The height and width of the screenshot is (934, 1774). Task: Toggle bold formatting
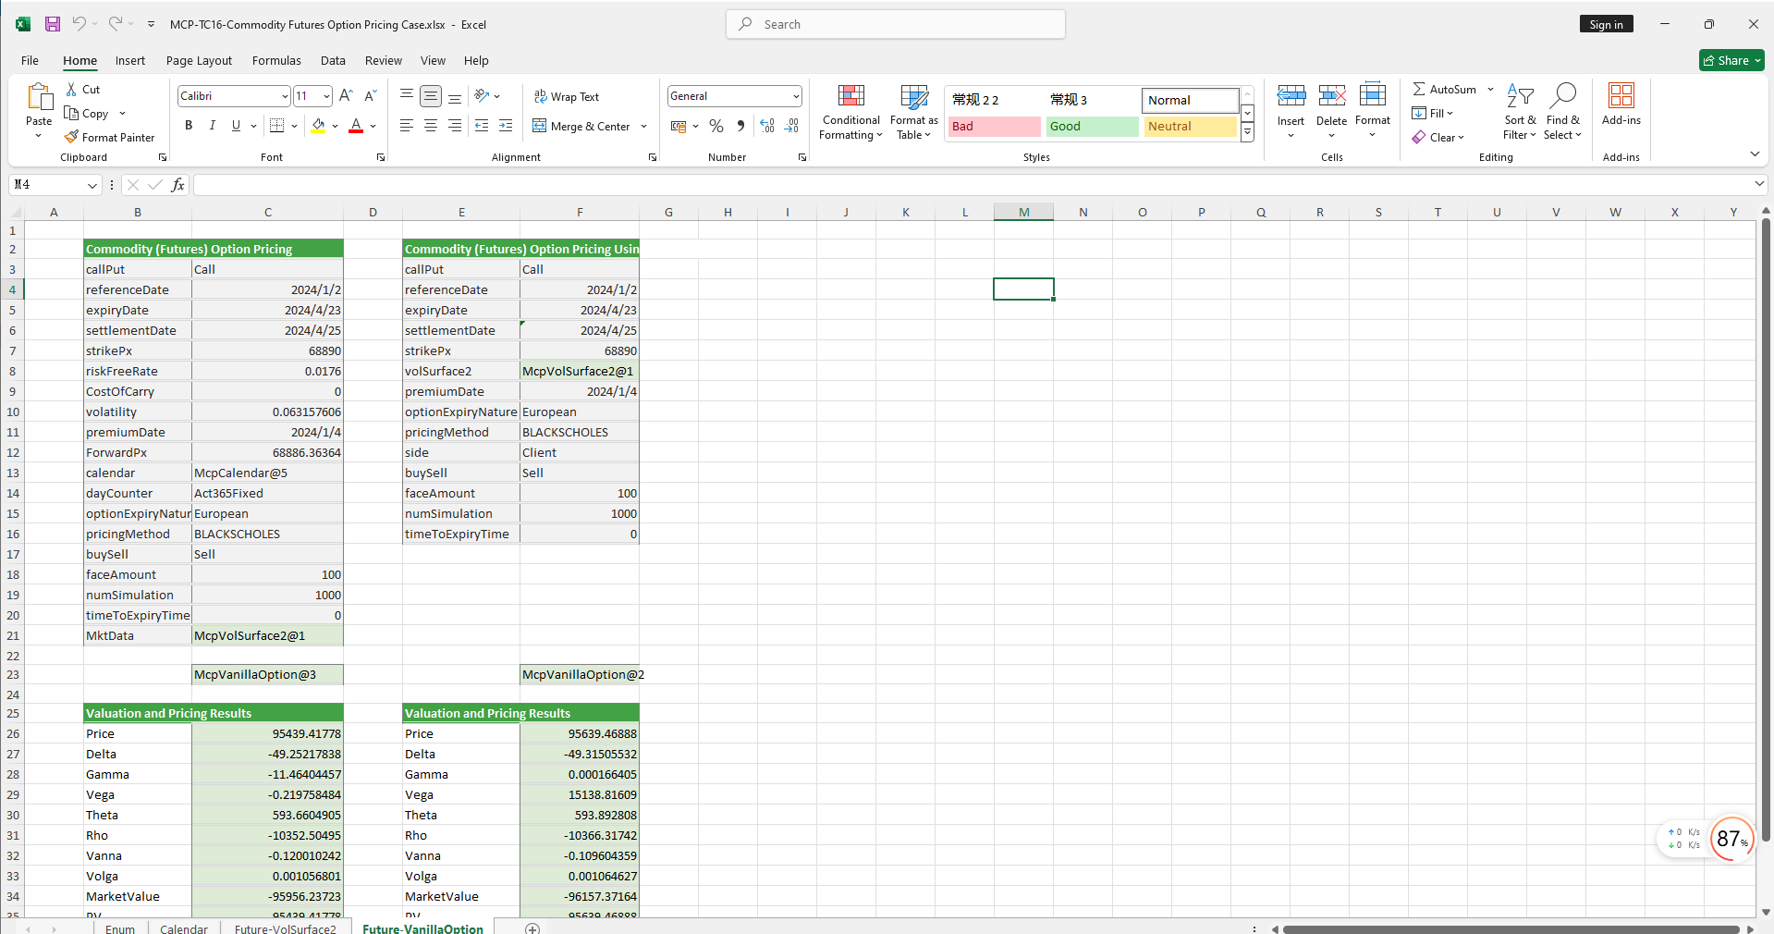point(189,125)
